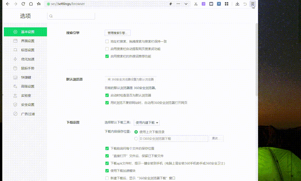Viewport: 301px width, 181px height.
Task: Uncheck 启动时检查是否为默认浏览器
Action: tap(107, 95)
